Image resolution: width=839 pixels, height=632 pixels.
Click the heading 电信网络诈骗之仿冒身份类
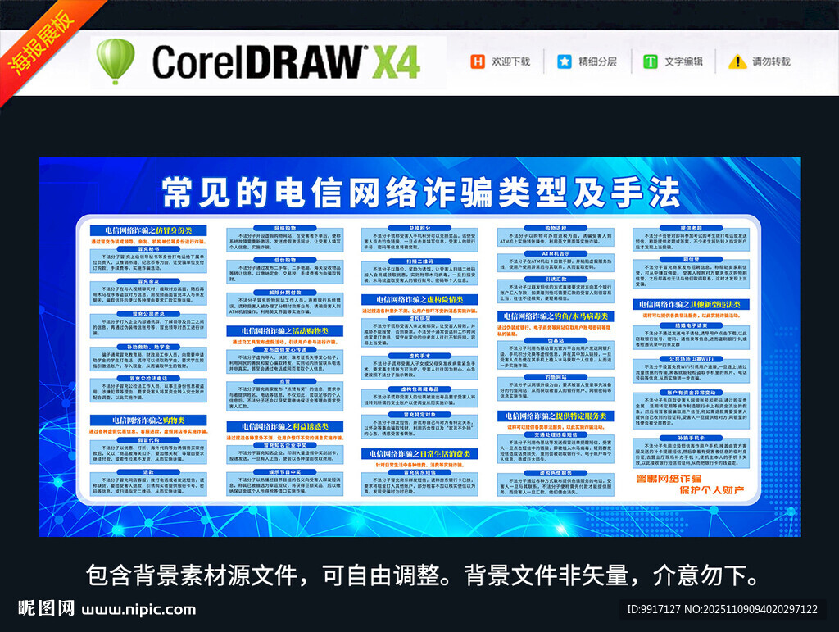[148, 230]
